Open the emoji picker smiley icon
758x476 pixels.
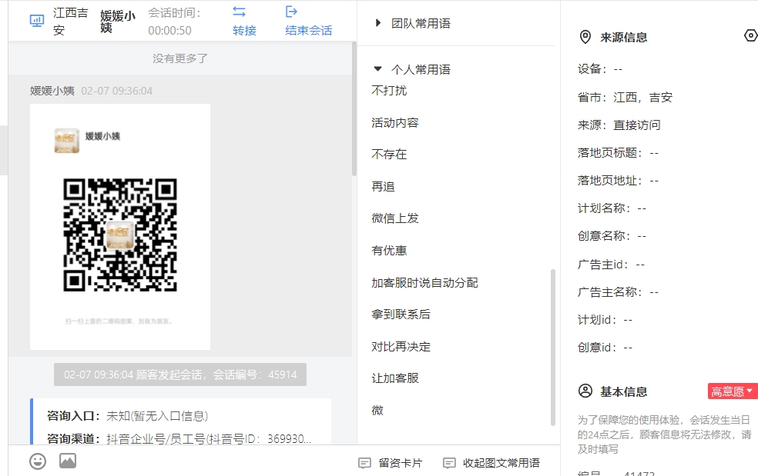[38, 461]
